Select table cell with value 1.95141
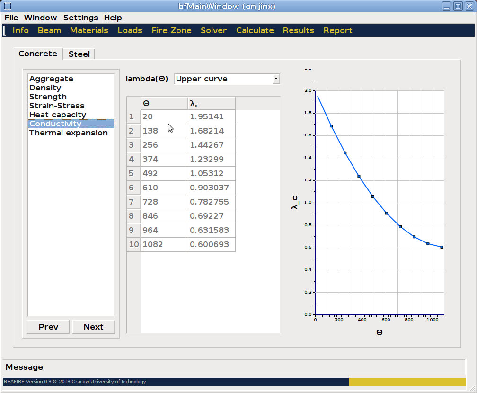 211,117
